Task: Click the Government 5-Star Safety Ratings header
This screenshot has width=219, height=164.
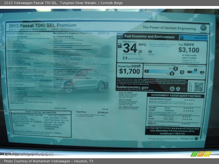Action: coord(175,96)
